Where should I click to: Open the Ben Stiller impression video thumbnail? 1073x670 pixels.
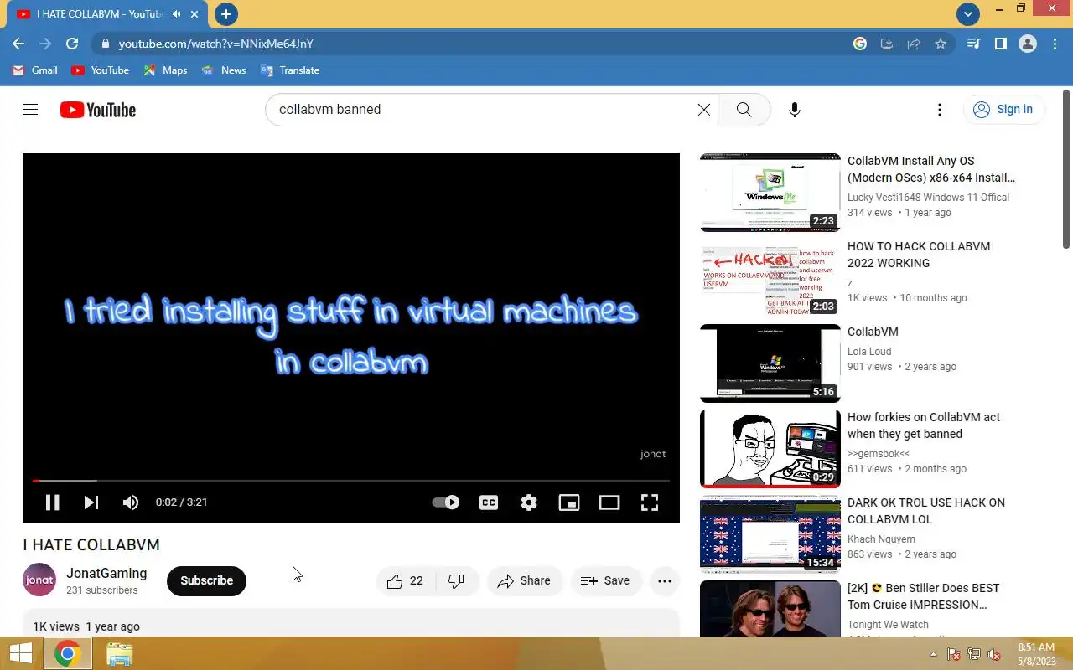tap(770, 609)
